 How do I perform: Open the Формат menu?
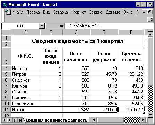point(79,12)
